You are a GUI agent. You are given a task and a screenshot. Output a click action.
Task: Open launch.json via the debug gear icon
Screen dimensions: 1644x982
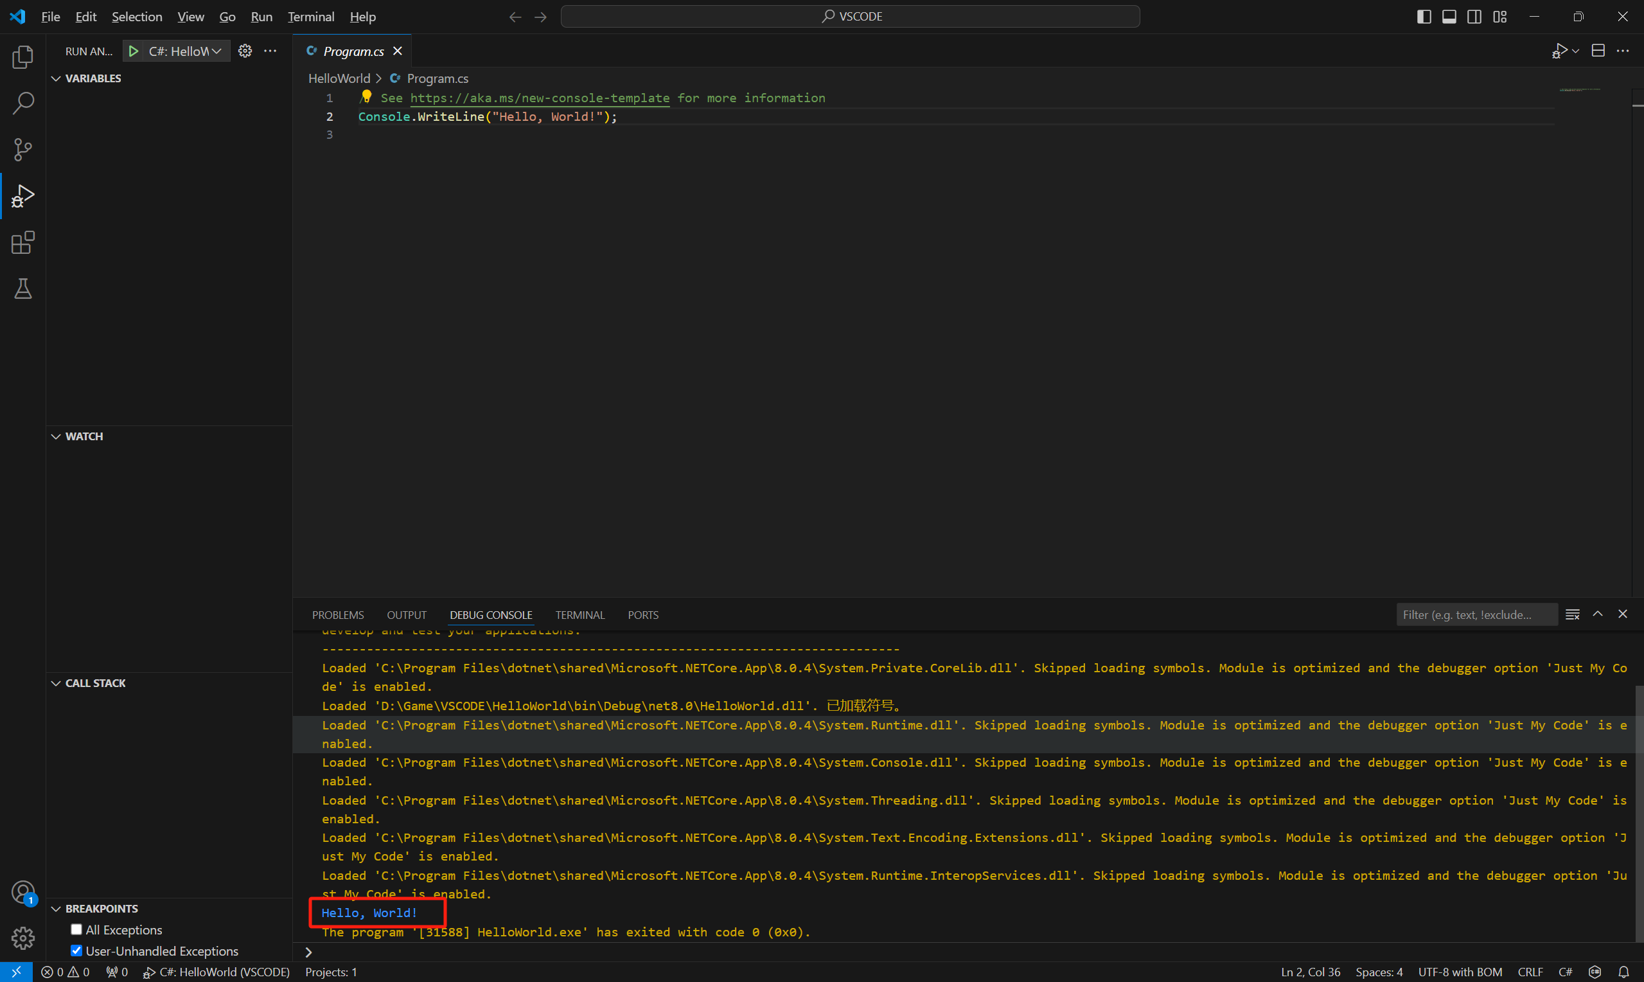(x=245, y=51)
